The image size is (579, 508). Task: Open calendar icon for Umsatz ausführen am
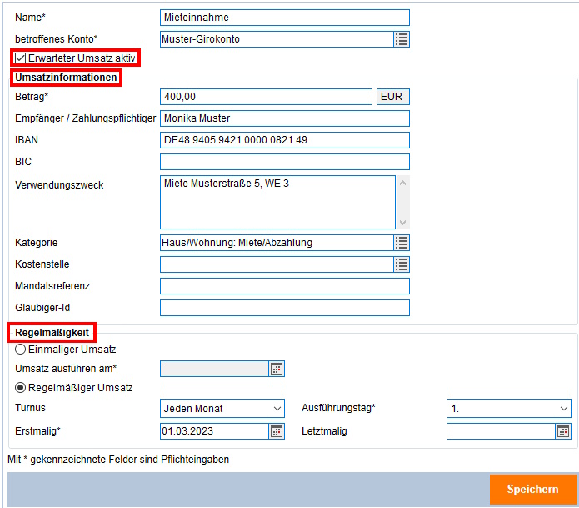pyautogui.click(x=277, y=369)
